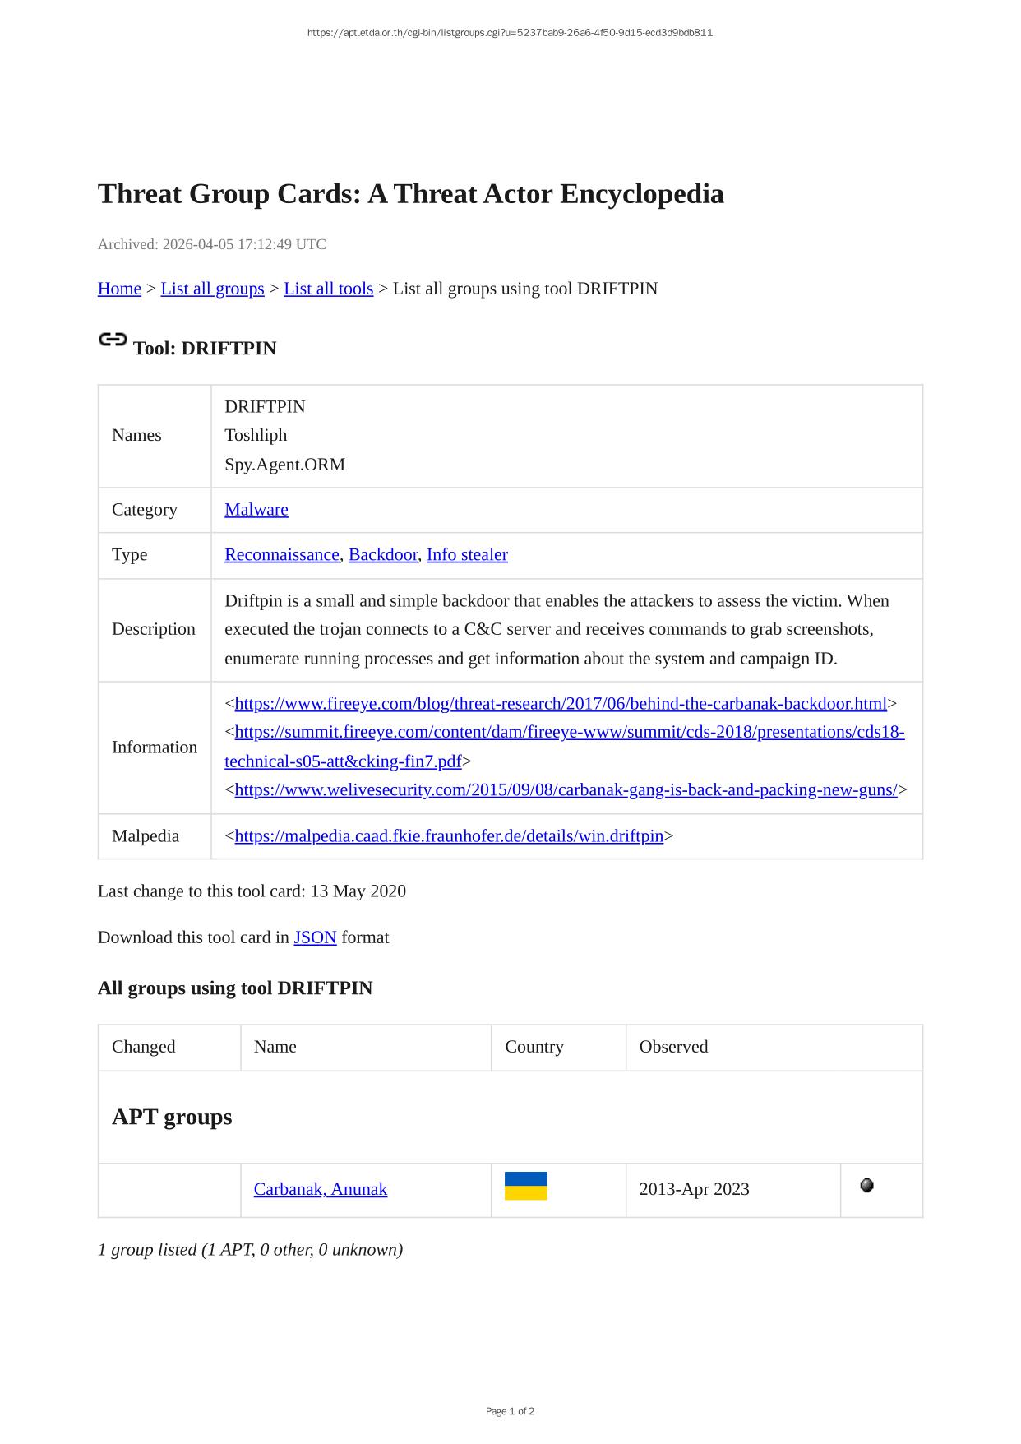Click the Name column header
The height and width of the screenshot is (1444, 1021).
[275, 1047]
